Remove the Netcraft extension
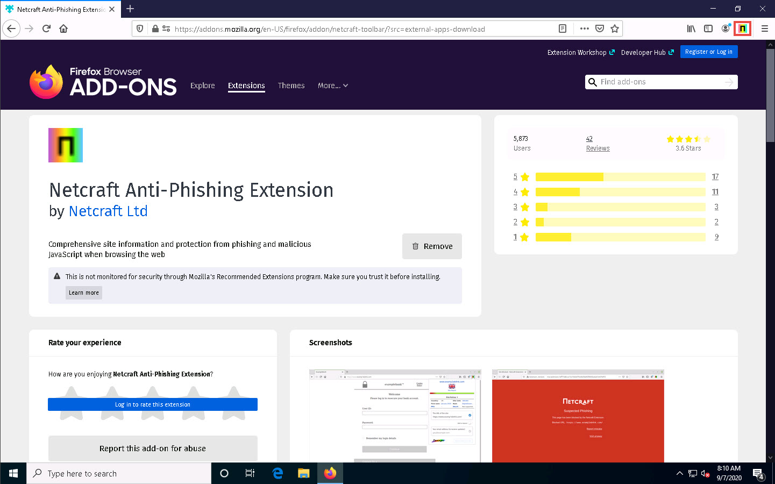Image resolution: width=775 pixels, height=484 pixels. pyautogui.click(x=432, y=246)
